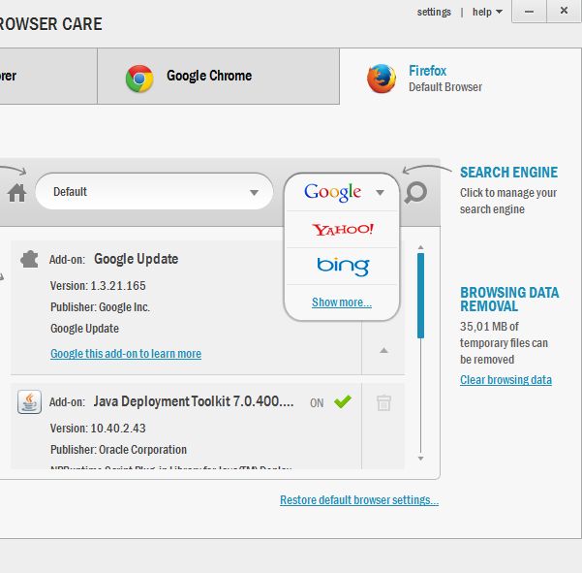Choose Google as the search engine
Image resolution: width=582 pixels, height=573 pixels.
[332, 192]
